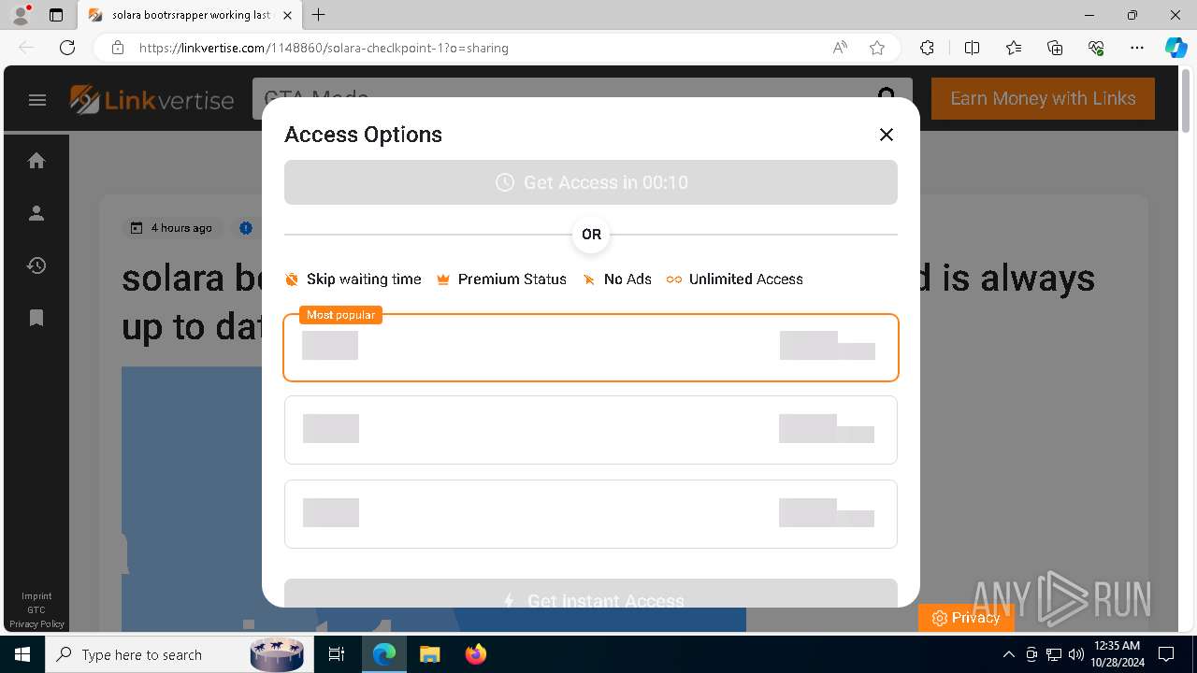Open the volume tray icon

click(1075, 654)
